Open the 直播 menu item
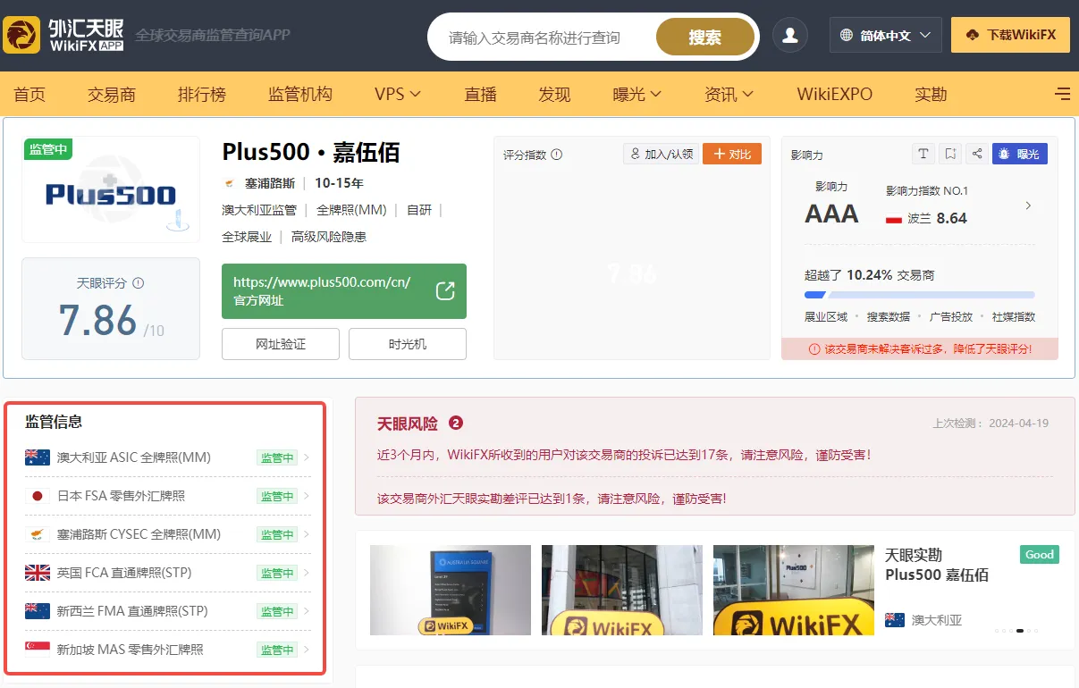Viewport: 1079px width, 688px height. click(481, 94)
